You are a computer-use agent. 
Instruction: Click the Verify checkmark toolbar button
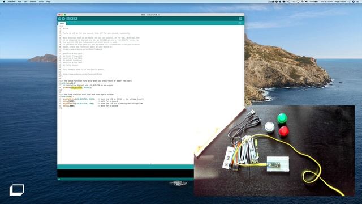tap(59, 19)
